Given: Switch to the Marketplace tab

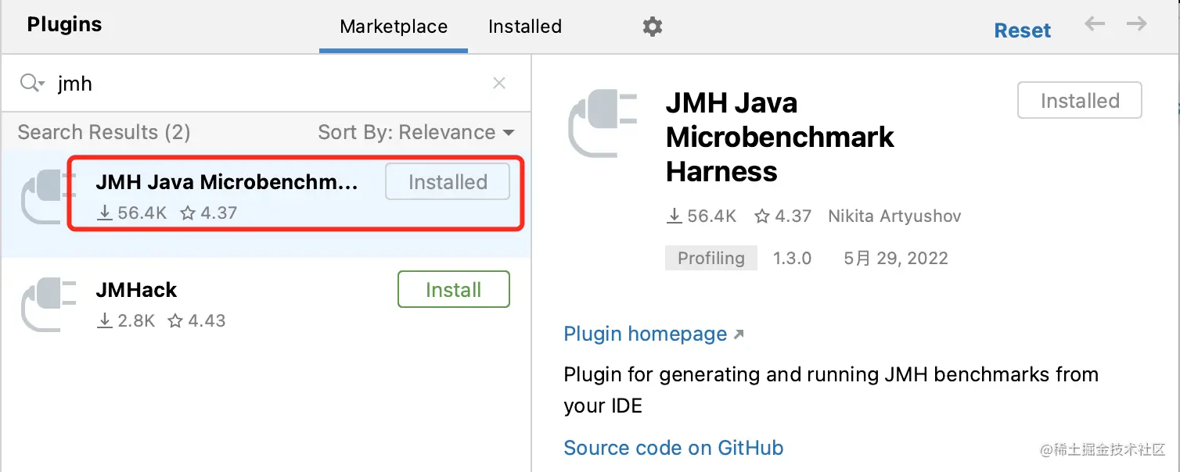Looking at the screenshot, I should (394, 27).
